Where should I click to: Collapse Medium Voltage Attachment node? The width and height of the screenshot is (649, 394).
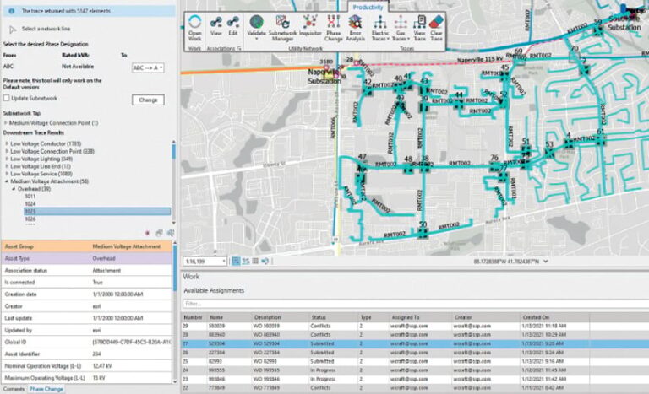point(7,181)
